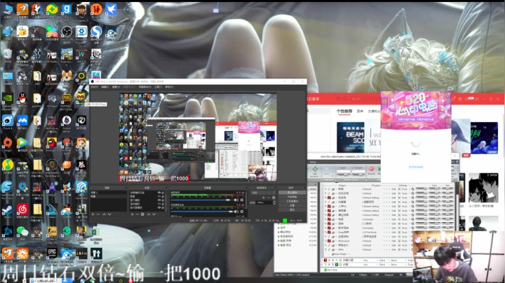The width and height of the screenshot is (505, 283).
Task: Open desktop audio gear settings in OBS mixer
Action: [x=242, y=200]
